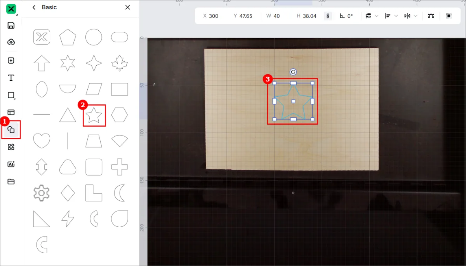Open the project folder icon
Screen dimensions: 466x266
pos(11,181)
